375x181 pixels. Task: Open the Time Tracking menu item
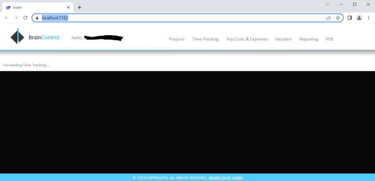(206, 39)
